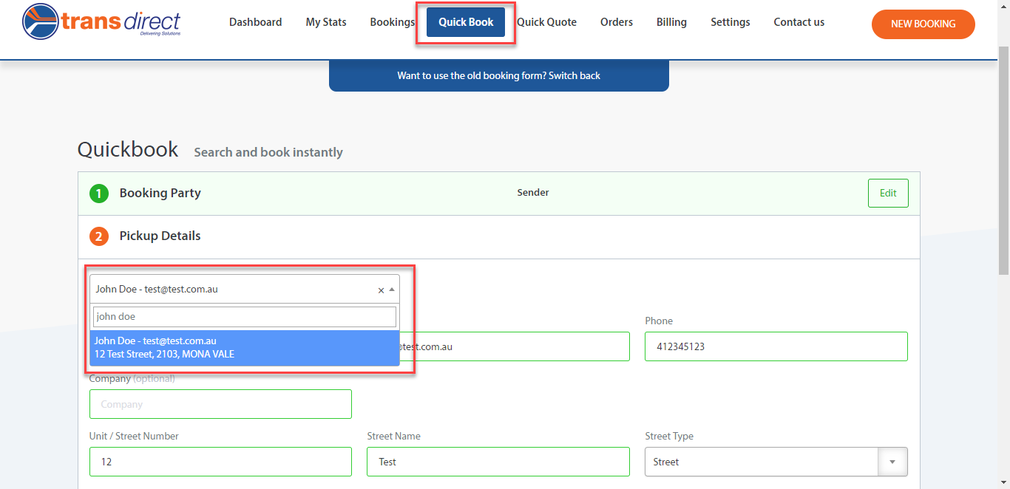The width and height of the screenshot is (1010, 489).
Task: Select the Quick Book tab
Action: click(x=466, y=22)
